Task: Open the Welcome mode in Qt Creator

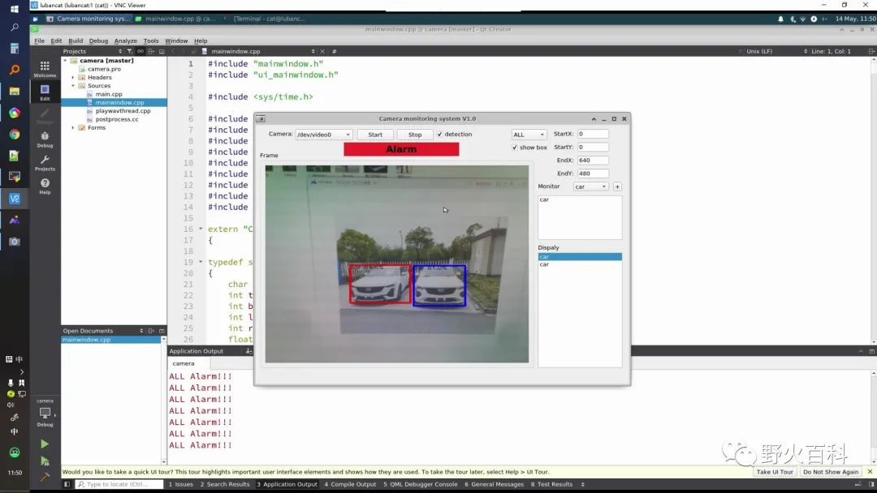Action: coord(45,68)
